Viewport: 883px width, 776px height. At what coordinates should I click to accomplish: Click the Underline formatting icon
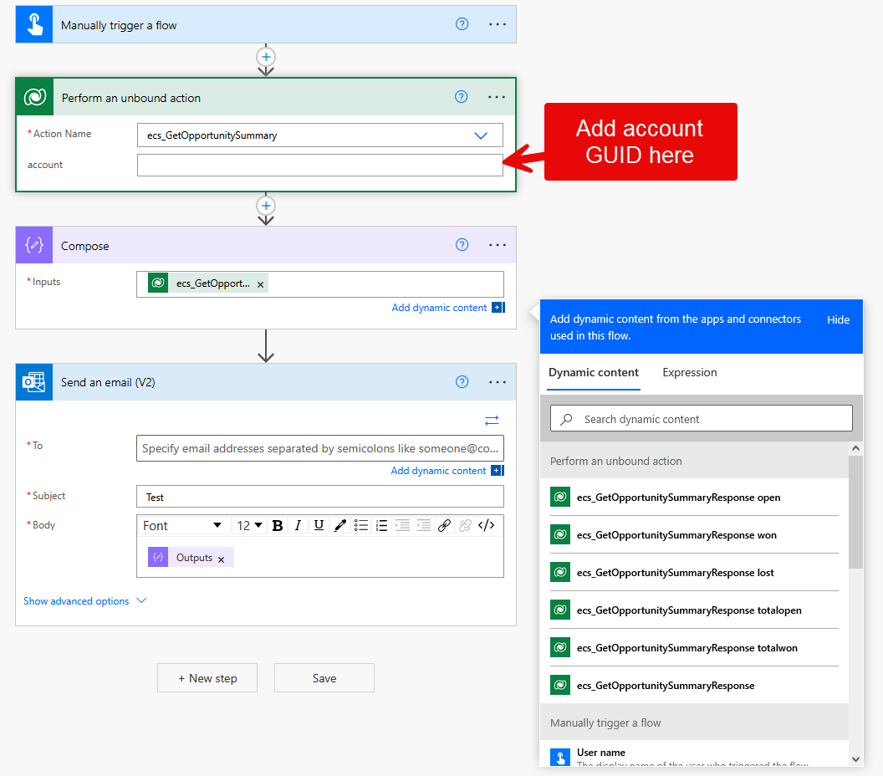pos(319,525)
